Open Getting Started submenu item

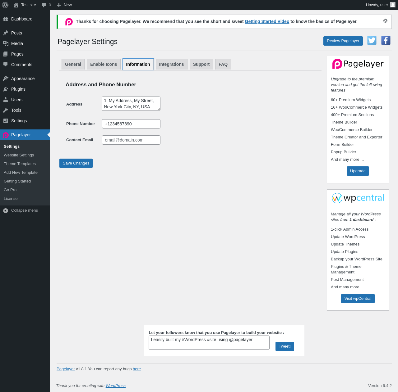17,181
